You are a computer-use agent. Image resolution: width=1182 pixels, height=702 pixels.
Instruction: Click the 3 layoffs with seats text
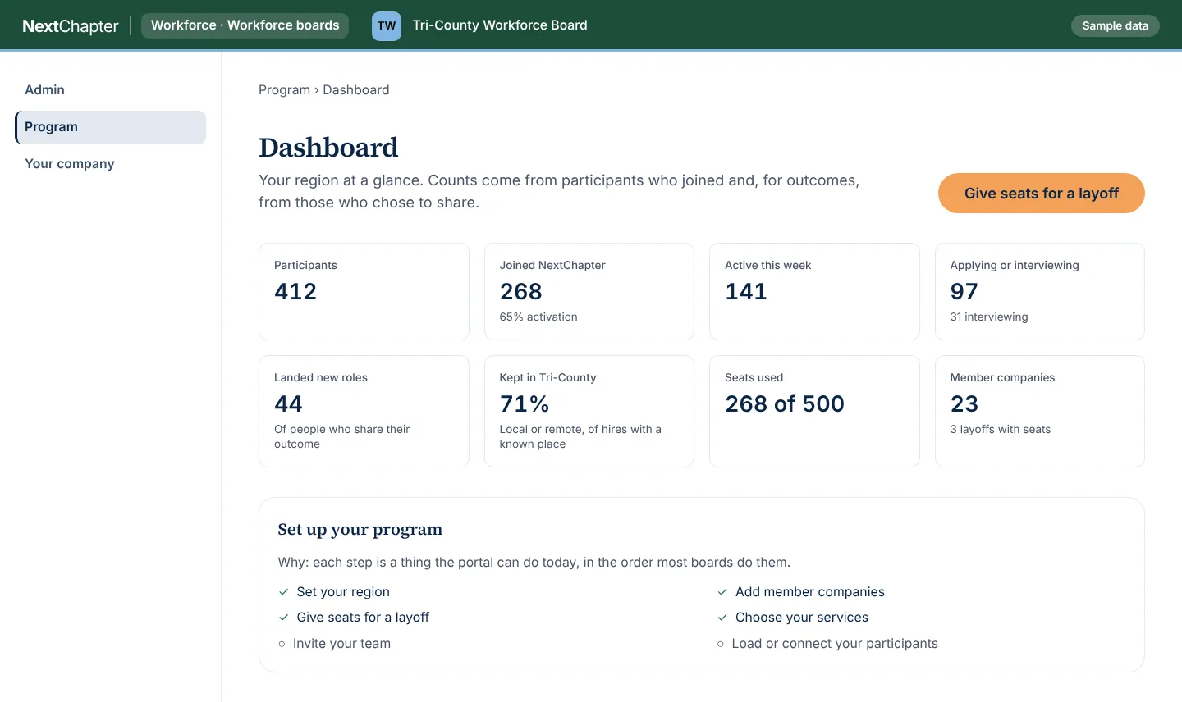coord(1001,430)
